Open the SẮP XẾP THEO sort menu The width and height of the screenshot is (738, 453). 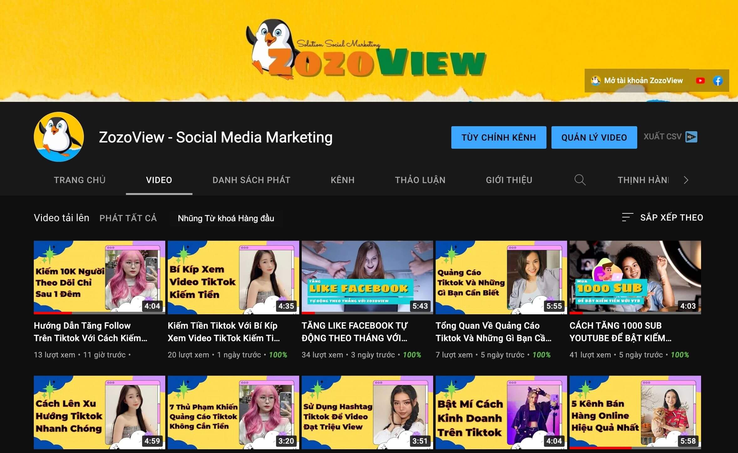pos(662,217)
